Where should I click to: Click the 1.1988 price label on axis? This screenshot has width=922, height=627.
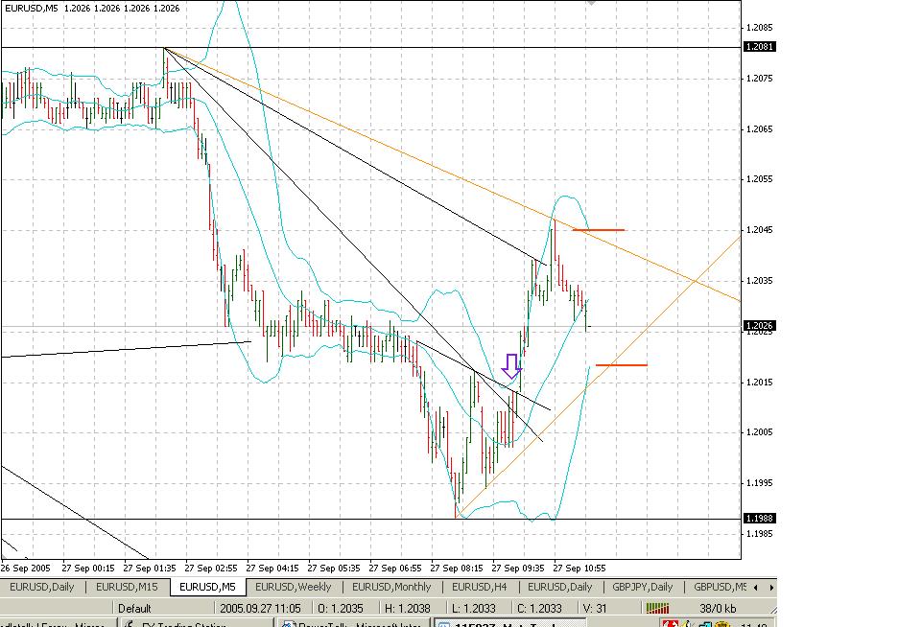760,519
